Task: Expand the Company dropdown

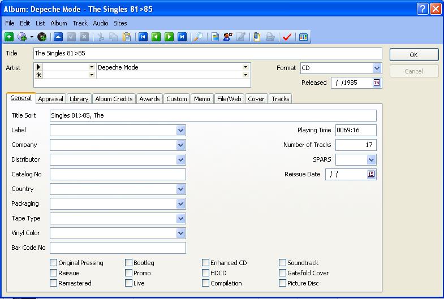Action: [x=180, y=145]
